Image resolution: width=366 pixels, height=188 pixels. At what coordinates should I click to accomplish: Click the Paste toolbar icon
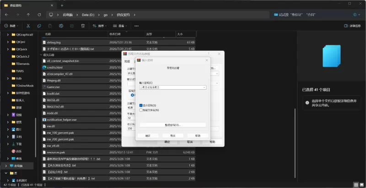tap(50, 26)
